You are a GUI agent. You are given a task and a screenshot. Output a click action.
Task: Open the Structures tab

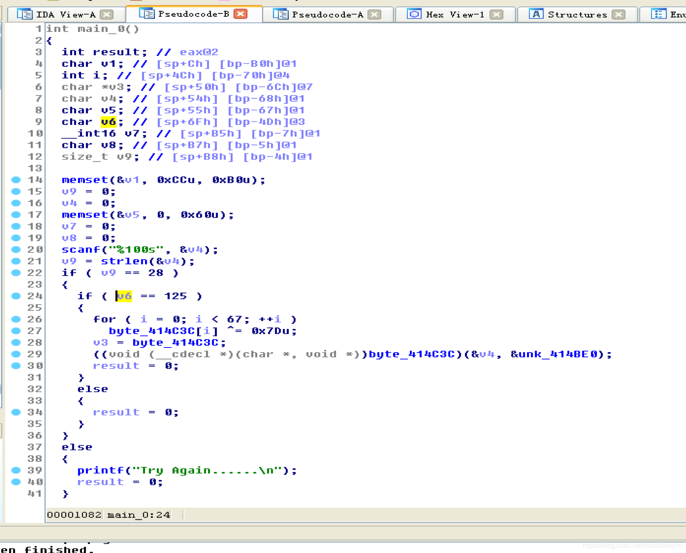(x=577, y=15)
